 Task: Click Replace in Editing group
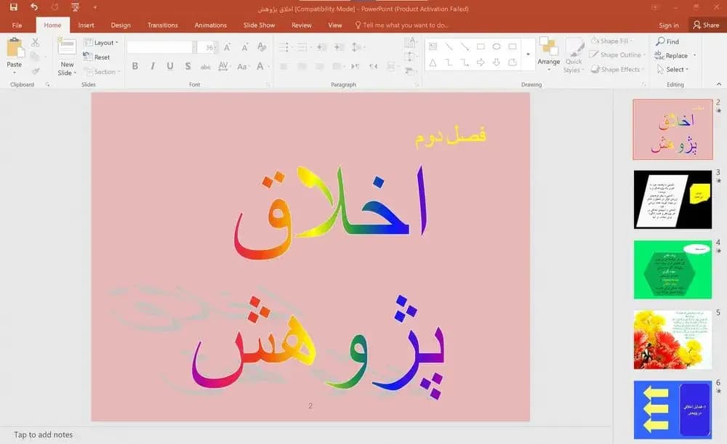pyautogui.click(x=672, y=56)
